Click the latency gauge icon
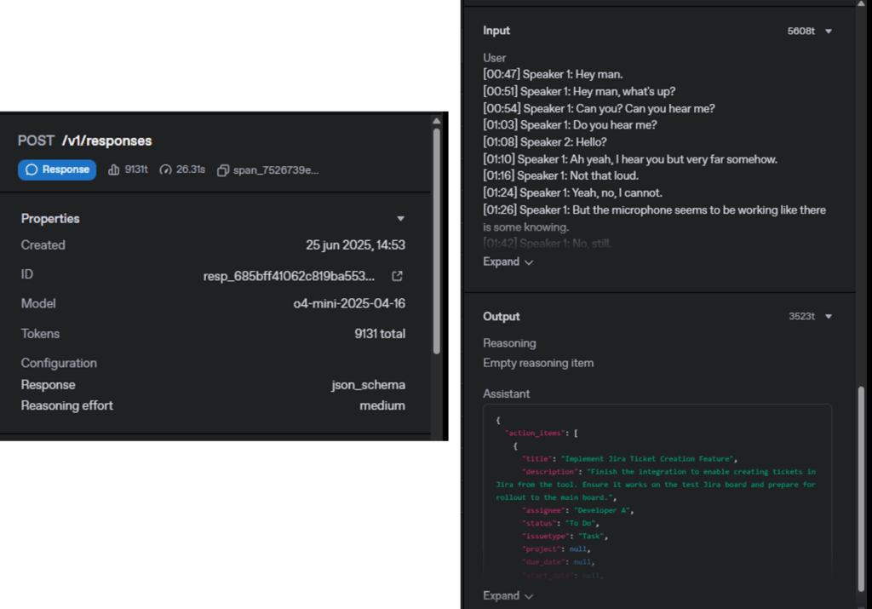This screenshot has width=872, height=609. (166, 169)
